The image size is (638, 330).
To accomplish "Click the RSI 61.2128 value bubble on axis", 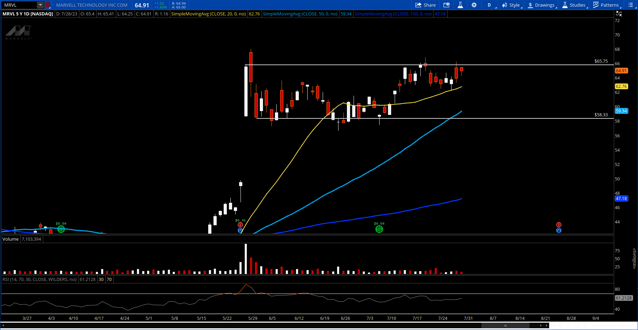I will 624,298.
